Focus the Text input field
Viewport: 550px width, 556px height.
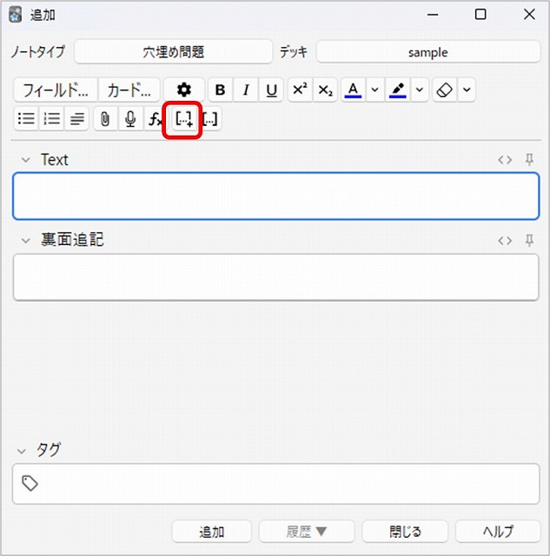pos(276,196)
